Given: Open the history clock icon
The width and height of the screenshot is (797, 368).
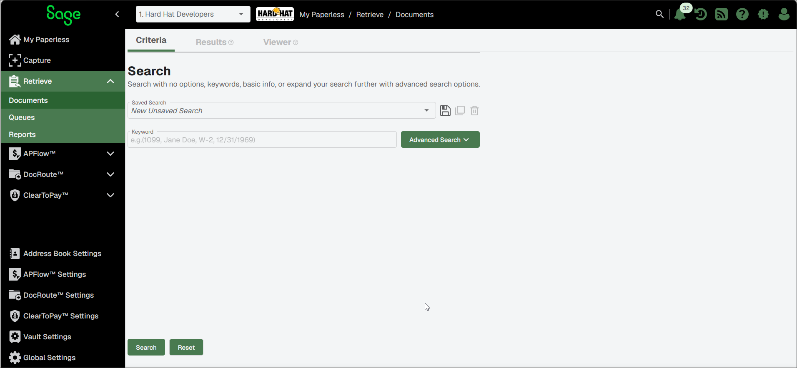Looking at the screenshot, I should pos(701,14).
